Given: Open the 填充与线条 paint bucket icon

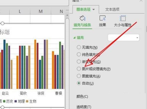Looking at the screenshot, I should (x=83, y=18).
